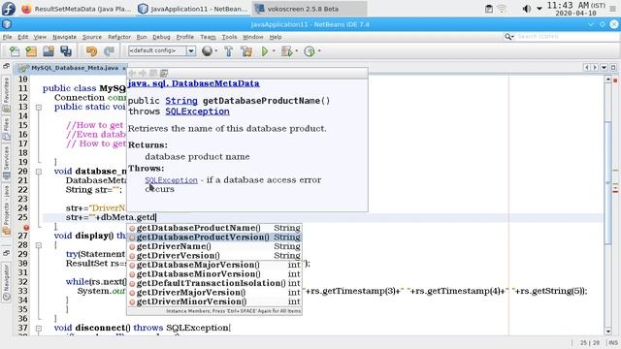Choose getDatabaseMajorVersion() completion
This screenshot has height=349, width=621.
[214, 265]
